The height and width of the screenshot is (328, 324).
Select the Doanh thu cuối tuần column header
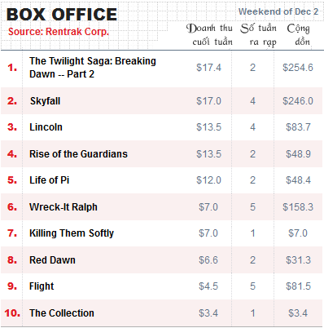[x=209, y=35]
